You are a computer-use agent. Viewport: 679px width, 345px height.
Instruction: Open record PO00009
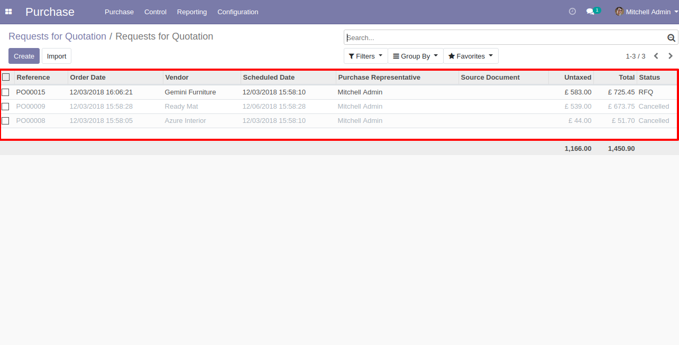31,107
